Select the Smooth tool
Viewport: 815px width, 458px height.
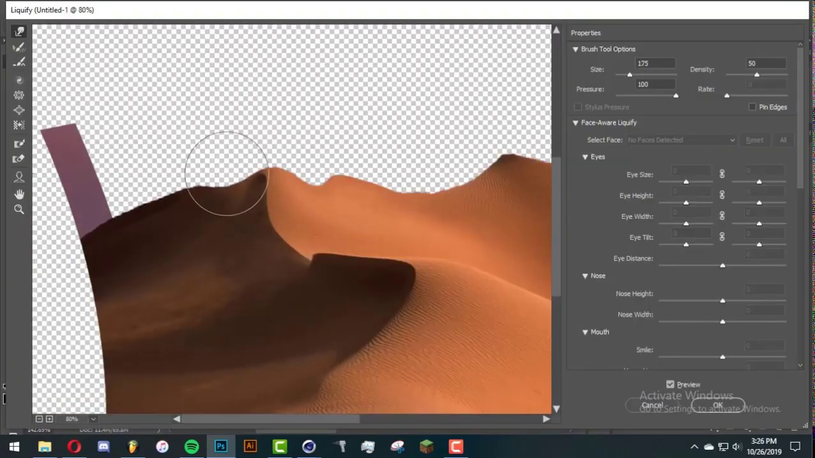pos(19,62)
